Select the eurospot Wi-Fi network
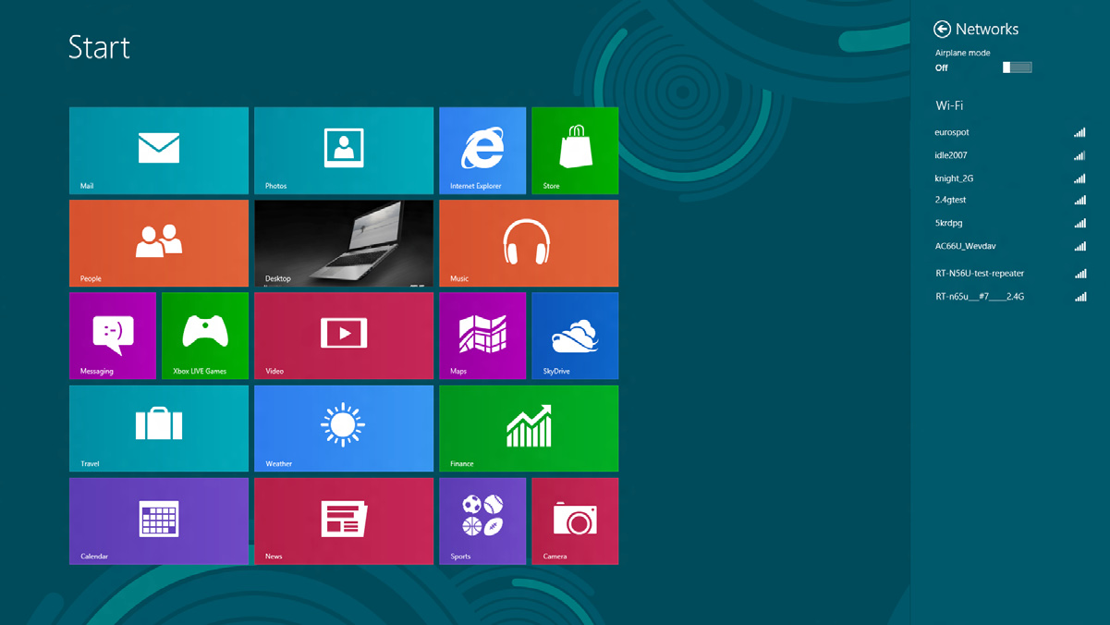The height and width of the screenshot is (625, 1110). pos(1010,132)
